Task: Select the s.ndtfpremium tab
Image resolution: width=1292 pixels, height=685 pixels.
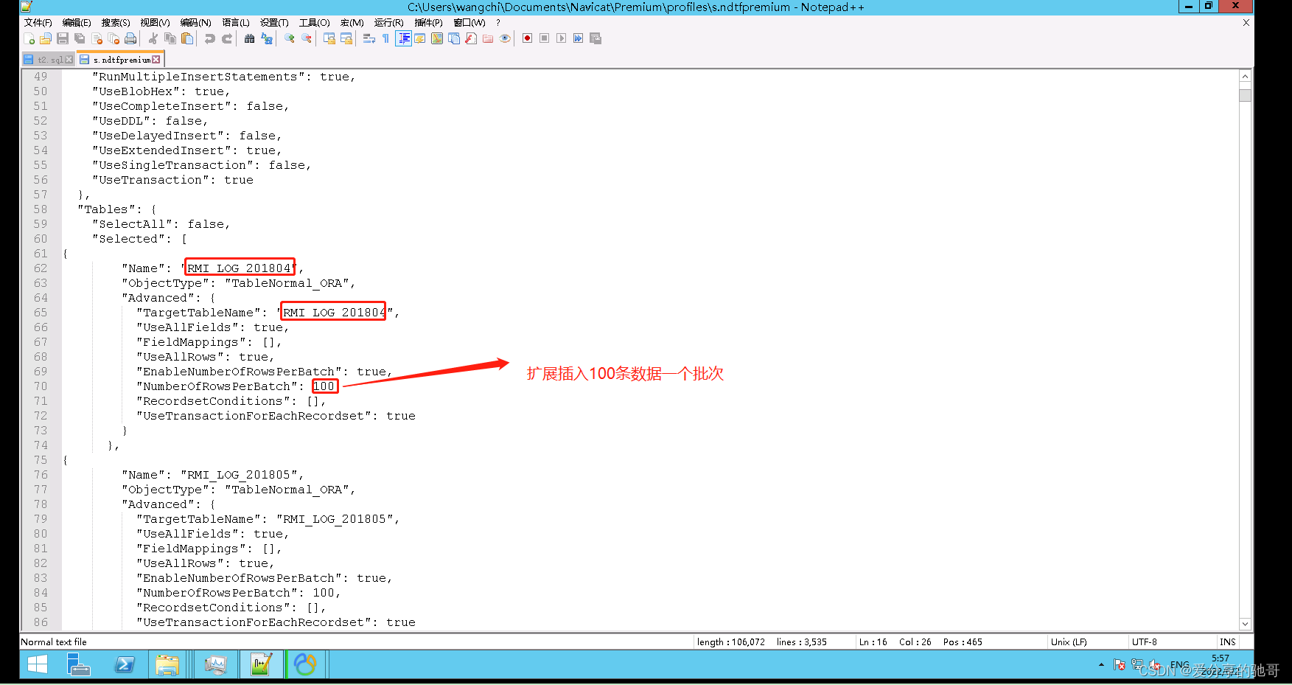Action: point(122,60)
